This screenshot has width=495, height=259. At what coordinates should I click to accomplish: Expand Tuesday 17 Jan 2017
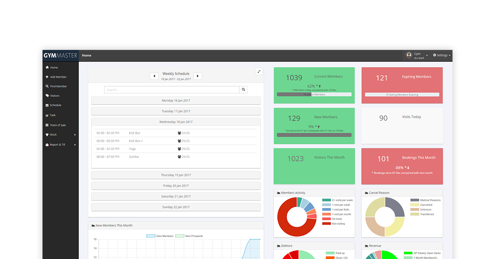176,111
